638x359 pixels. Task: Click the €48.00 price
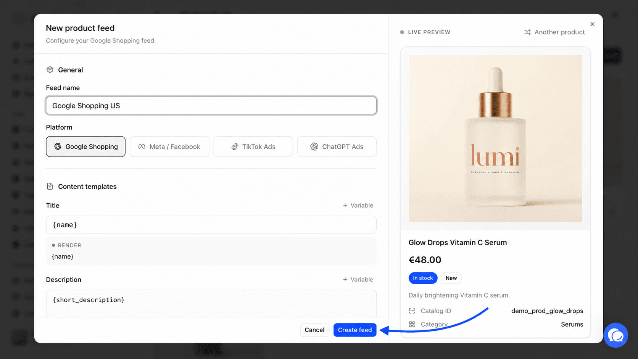[425, 260]
